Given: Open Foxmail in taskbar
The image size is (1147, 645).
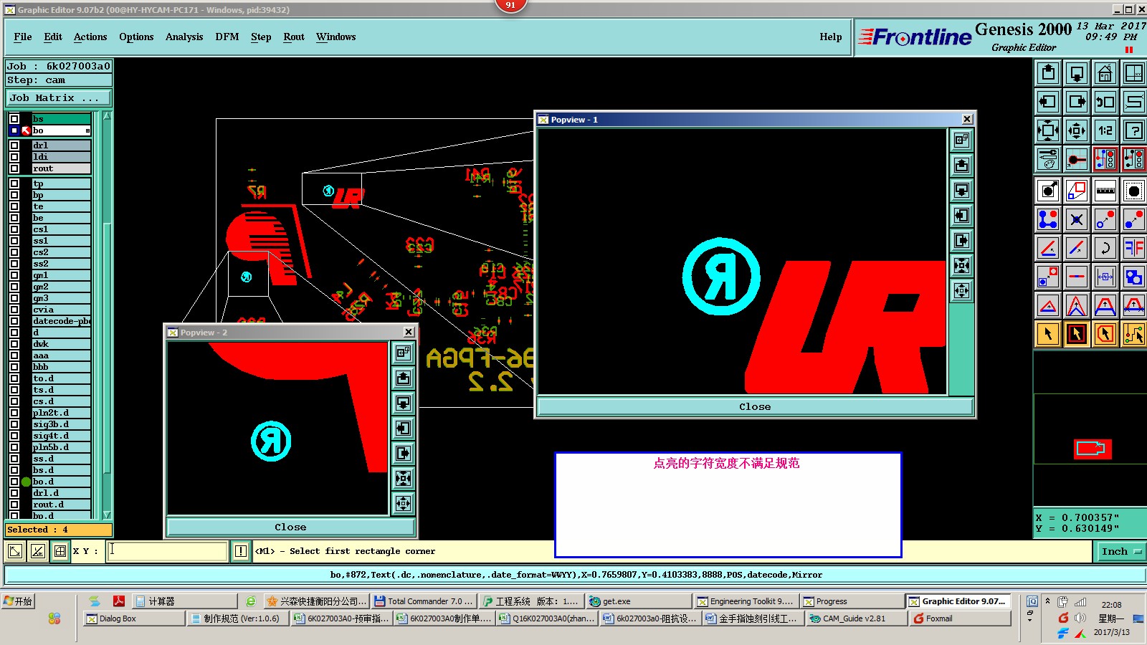Looking at the screenshot, I should (x=960, y=618).
